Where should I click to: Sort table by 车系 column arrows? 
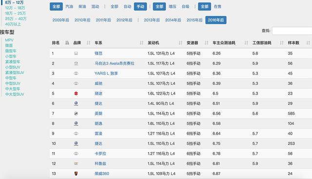point(141,43)
